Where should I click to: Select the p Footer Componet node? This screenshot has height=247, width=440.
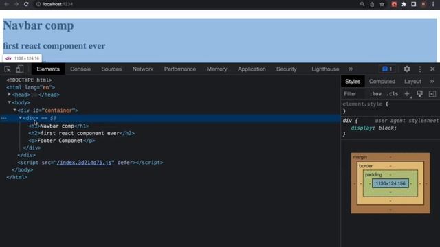tap(62, 141)
